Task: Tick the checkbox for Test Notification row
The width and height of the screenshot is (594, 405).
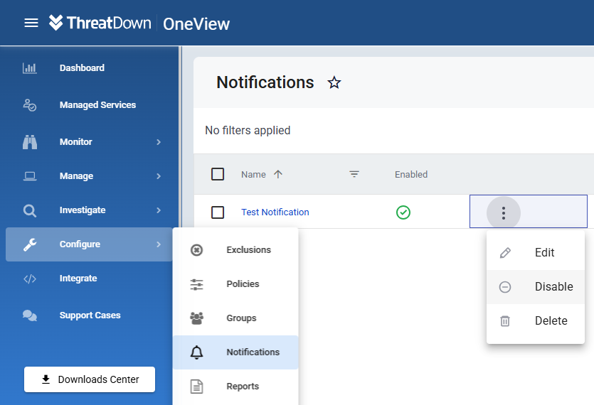Action: pyautogui.click(x=218, y=212)
